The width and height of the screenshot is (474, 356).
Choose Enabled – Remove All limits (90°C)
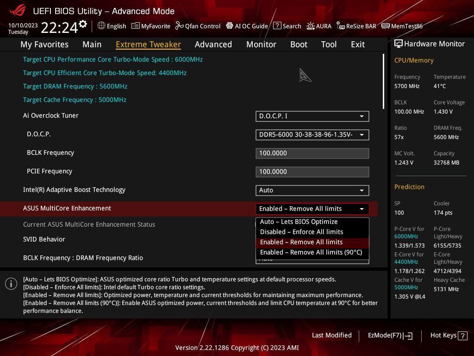pos(312,253)
